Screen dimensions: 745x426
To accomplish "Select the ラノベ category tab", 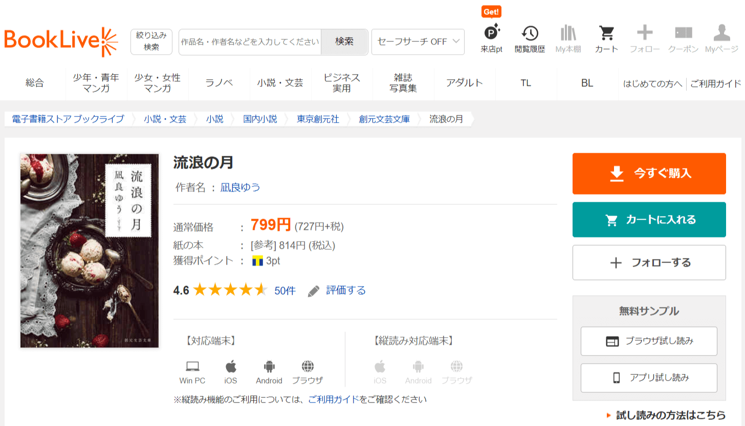I will tap(219, 83).
